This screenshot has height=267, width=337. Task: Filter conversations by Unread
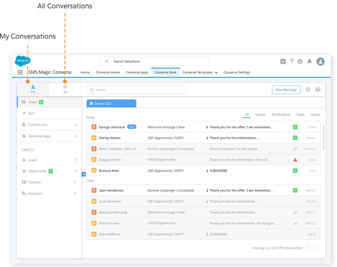(260, 114)
